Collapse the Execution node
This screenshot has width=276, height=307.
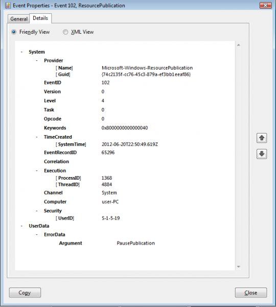click(x=37, y=171)
